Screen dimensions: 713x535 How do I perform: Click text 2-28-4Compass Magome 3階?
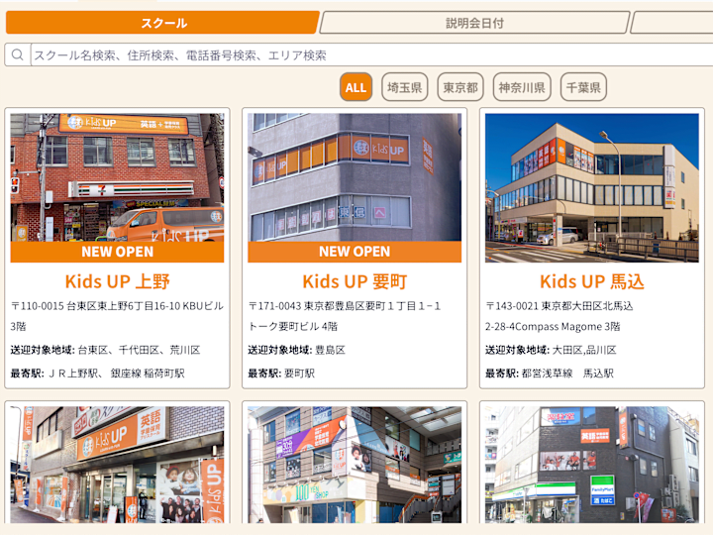tap(553, 326)
